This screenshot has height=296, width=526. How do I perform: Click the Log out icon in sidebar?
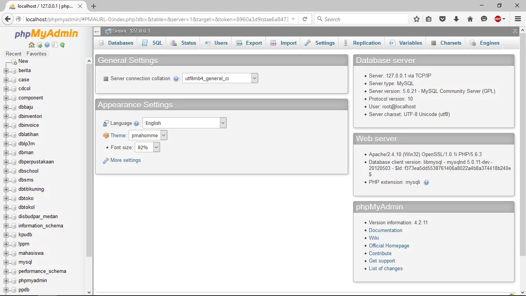coord(40,45)
